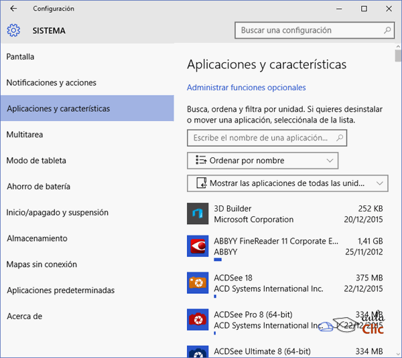
Task: Open the 'Ordenar por nombre' dropdown
Action: tap(263, 161)
